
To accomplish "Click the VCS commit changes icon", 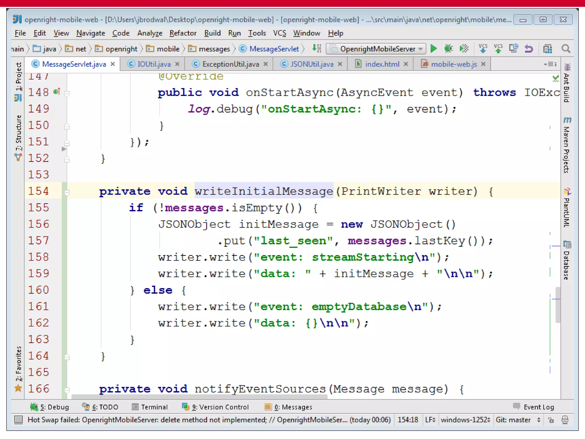I will click(498, 49).
